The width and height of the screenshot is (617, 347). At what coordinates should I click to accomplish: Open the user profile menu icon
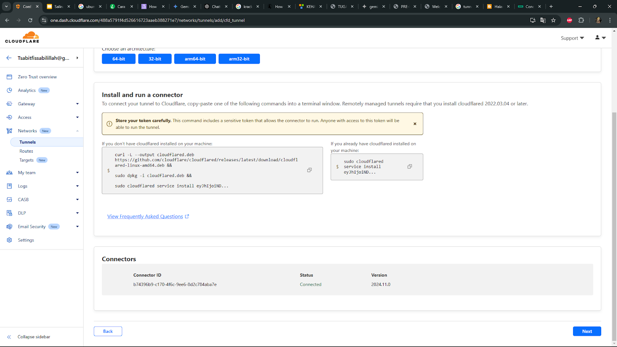point(600,38)
